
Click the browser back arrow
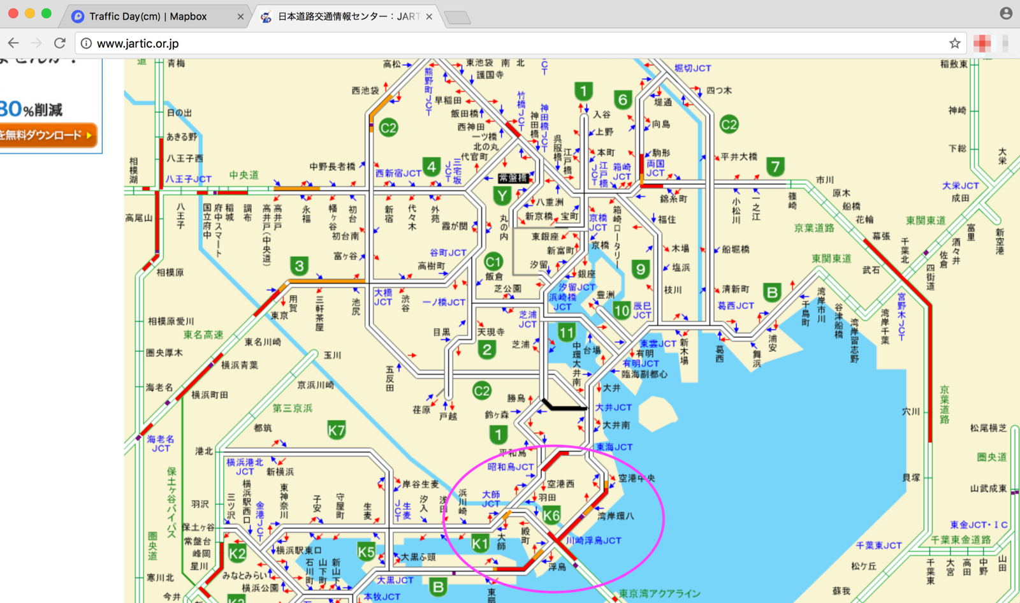coord(13,43)
